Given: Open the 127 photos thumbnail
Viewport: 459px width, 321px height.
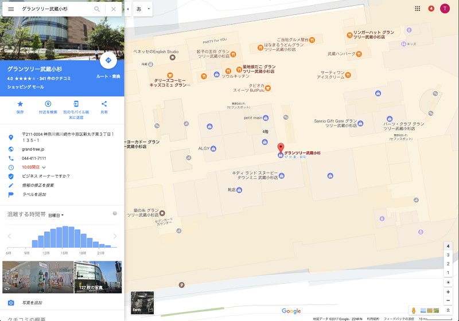Looking at the screenshot, I should pos(98,277).
